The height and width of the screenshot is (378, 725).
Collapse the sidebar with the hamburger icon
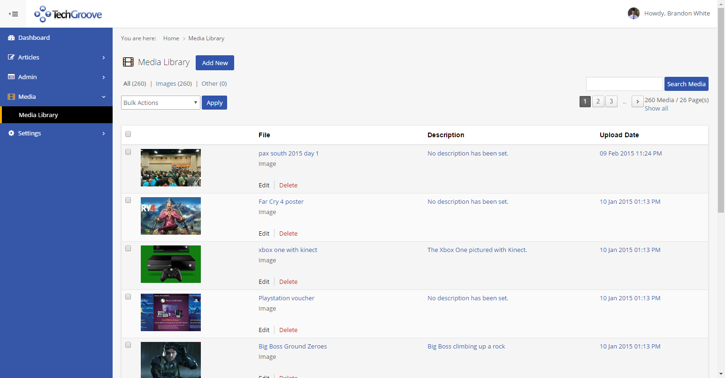(x=14, y=14)
